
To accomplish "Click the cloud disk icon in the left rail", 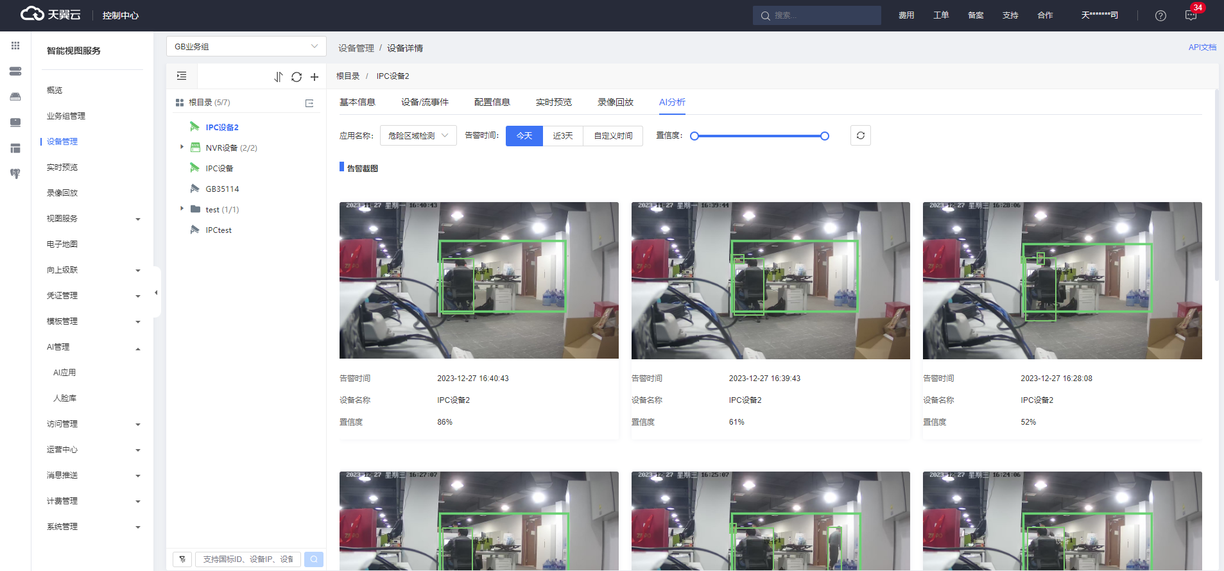I will click(15, 97).
